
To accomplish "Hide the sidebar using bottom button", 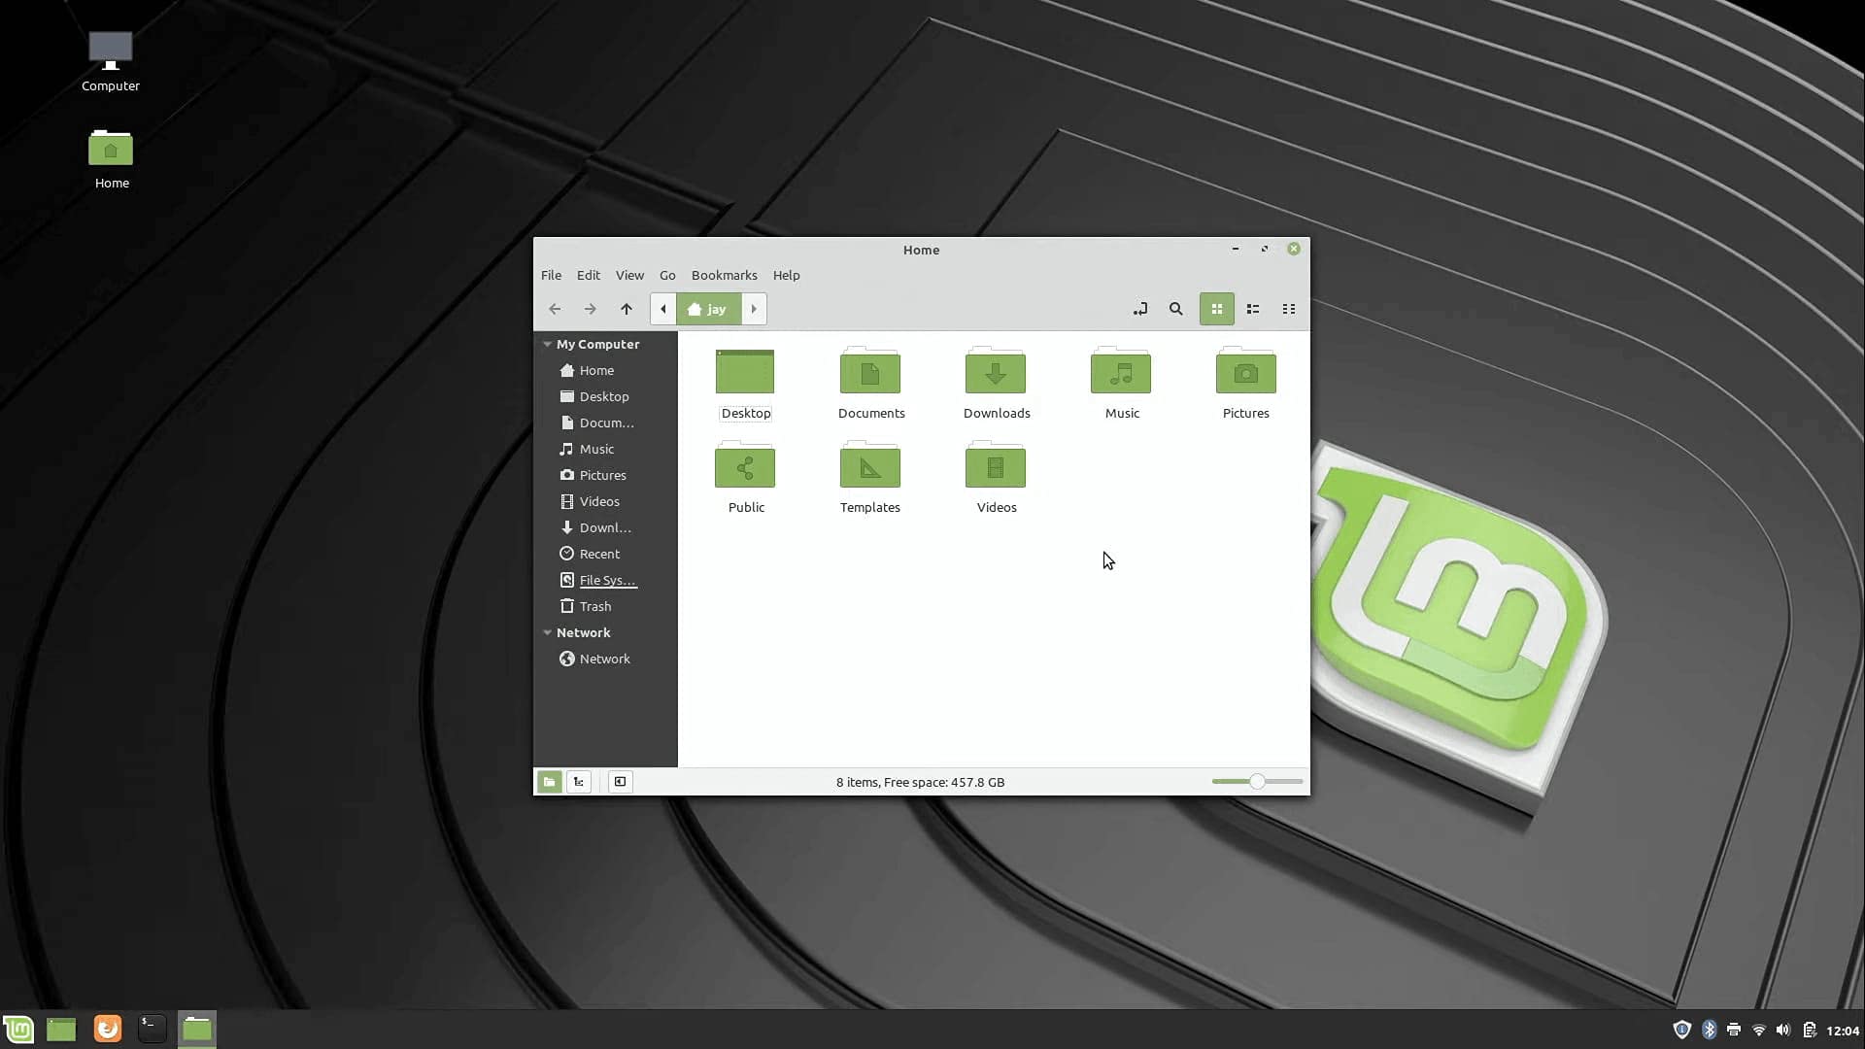I will pos(620,782).
